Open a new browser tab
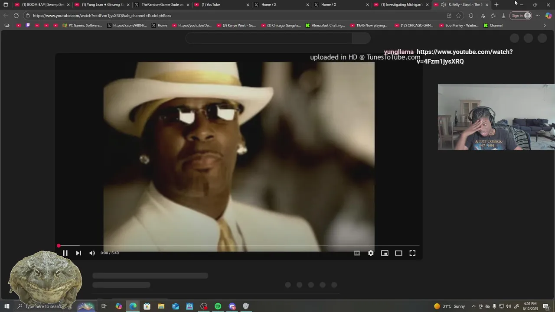 [x=496, y=5]
